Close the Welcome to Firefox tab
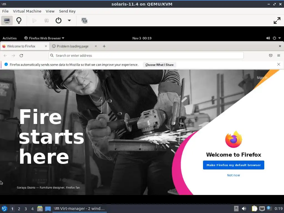Image resolution: width=284 pixels, height=213 pixels. click(46, 46)
